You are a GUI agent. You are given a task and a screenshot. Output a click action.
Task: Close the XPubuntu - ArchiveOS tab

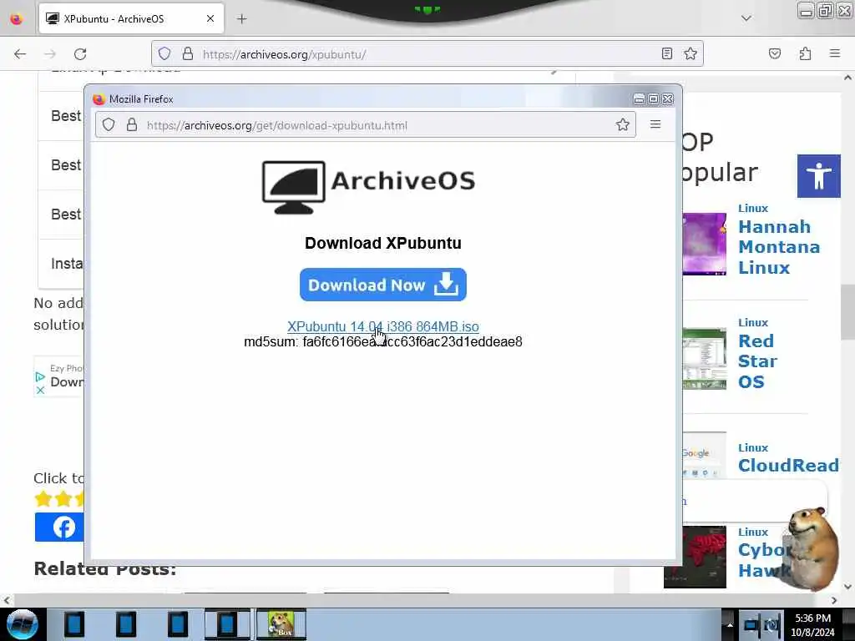(x=210, y=18)
